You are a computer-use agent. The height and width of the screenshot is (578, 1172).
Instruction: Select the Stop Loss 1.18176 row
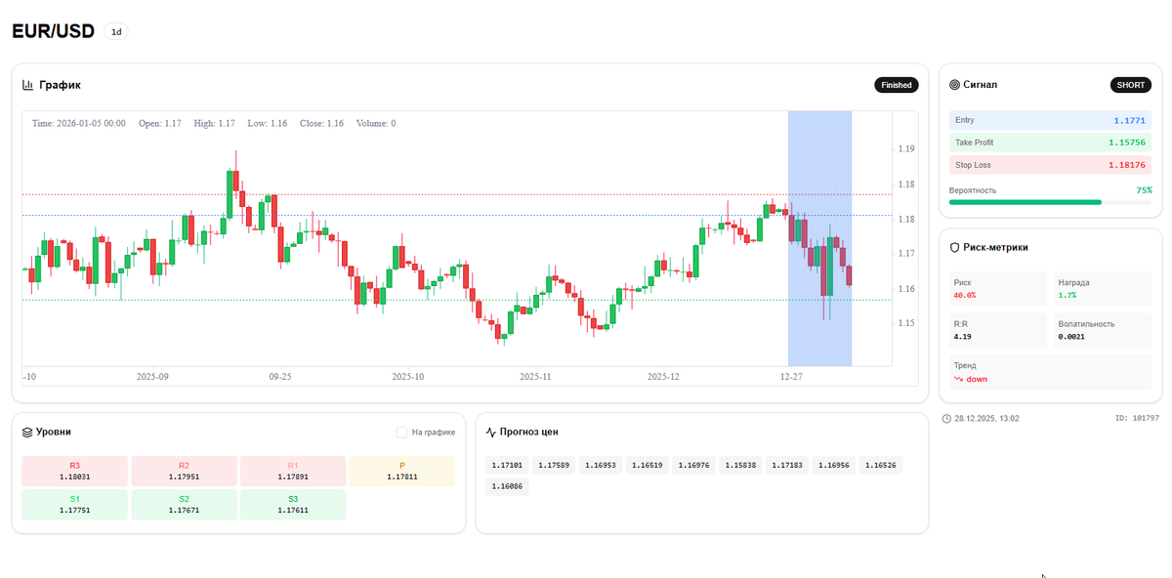tap(1051, 165)
